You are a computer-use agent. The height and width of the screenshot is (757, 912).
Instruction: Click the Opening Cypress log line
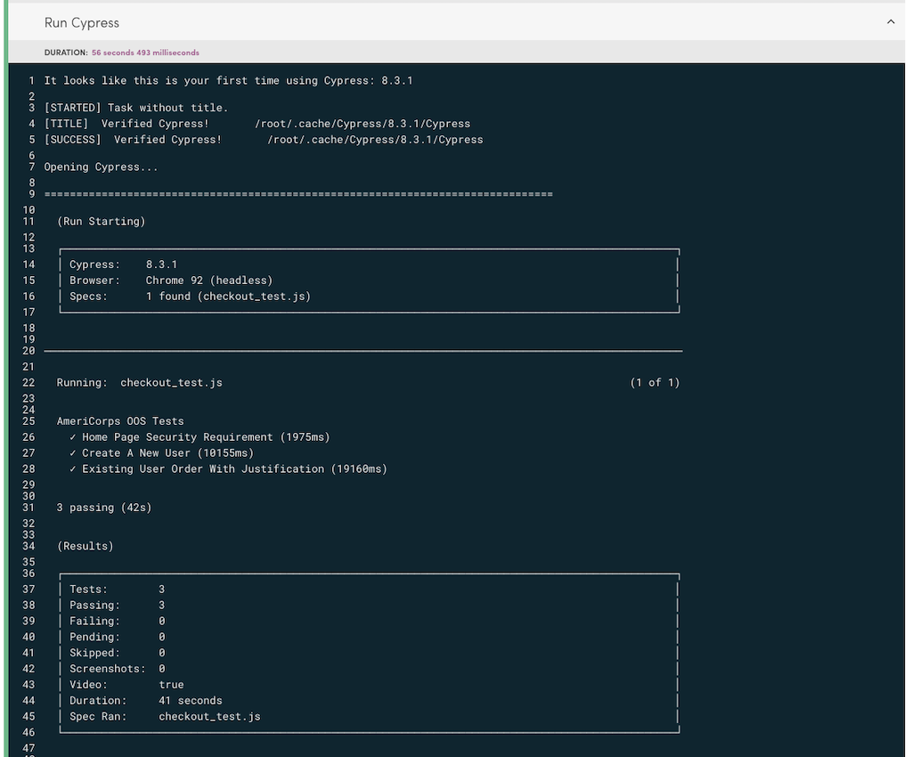(101, 167)
